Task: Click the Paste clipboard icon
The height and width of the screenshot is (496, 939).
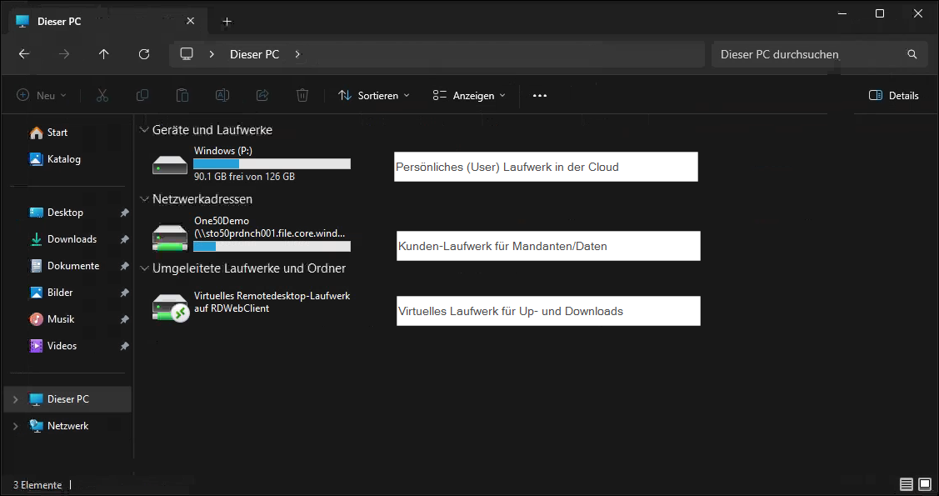Action: click(182, 95)
